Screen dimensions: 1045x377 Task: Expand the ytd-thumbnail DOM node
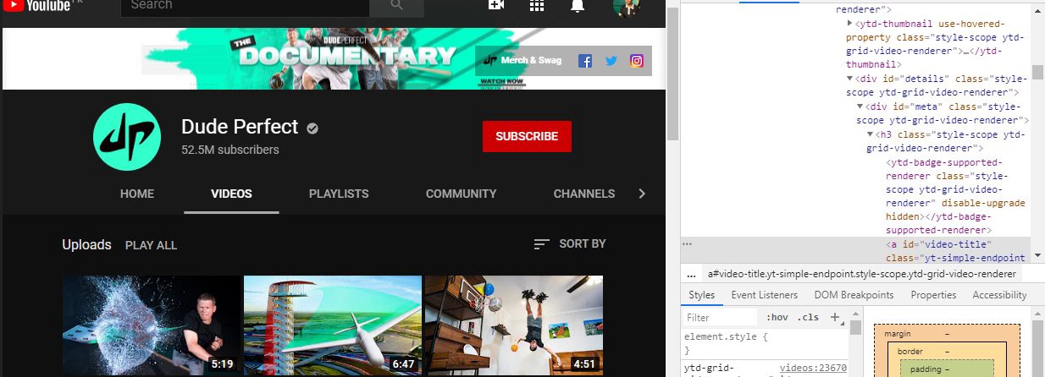click(x=849, y=24)
